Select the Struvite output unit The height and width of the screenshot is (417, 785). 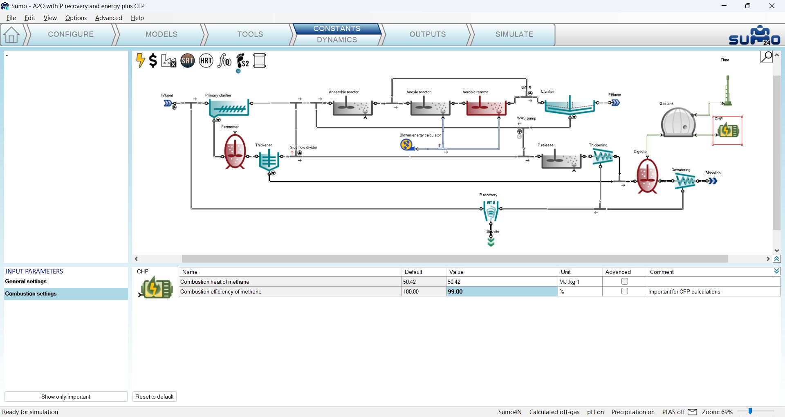click(491, 242)
